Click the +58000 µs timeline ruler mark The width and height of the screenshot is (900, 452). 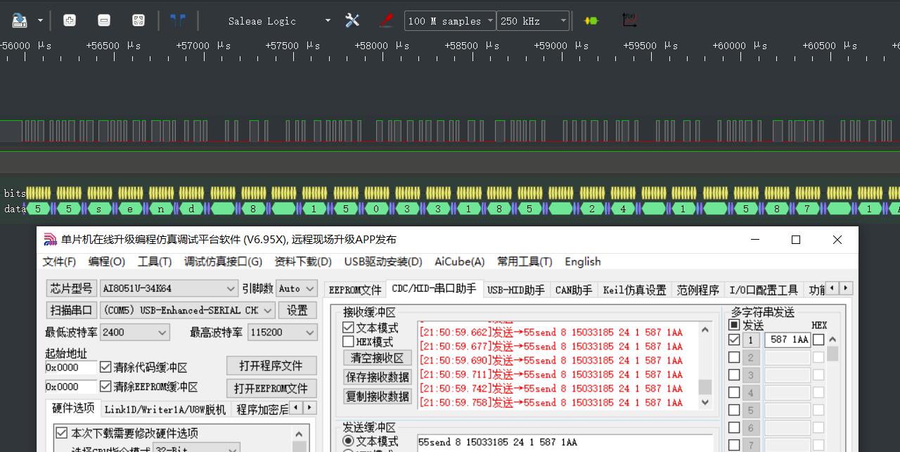click(x=380, y=46)
